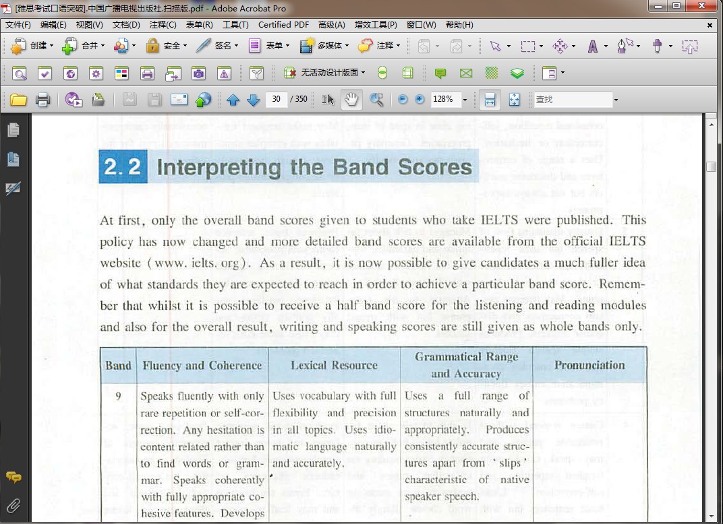723x524 pixels.
Task: Open the Certified PDF menu
Action: click(283, 25)
